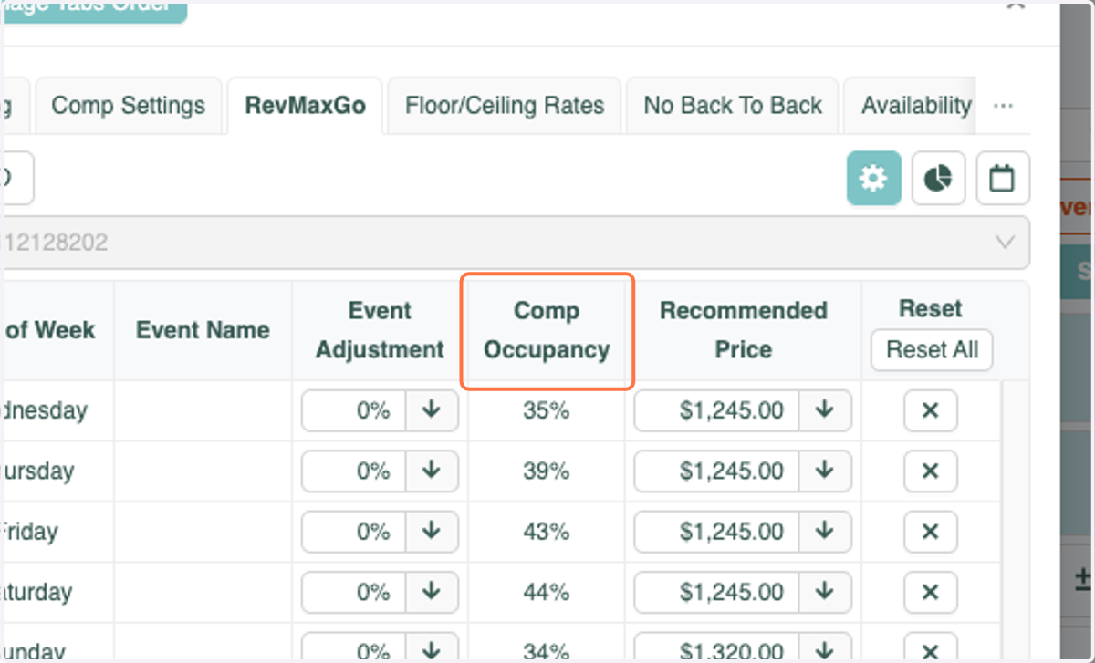This screenshot has width=1095, height=663.
Task: Edit recommended price in 35% occupancy row
Action: tap(717, 410)
